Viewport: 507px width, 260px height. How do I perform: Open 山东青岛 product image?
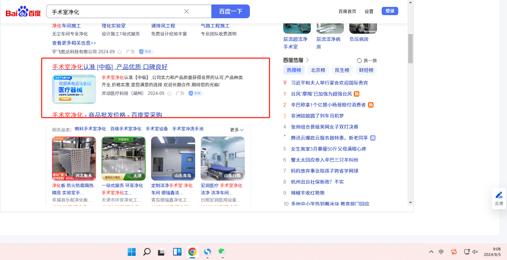click(x=173, y=159)
